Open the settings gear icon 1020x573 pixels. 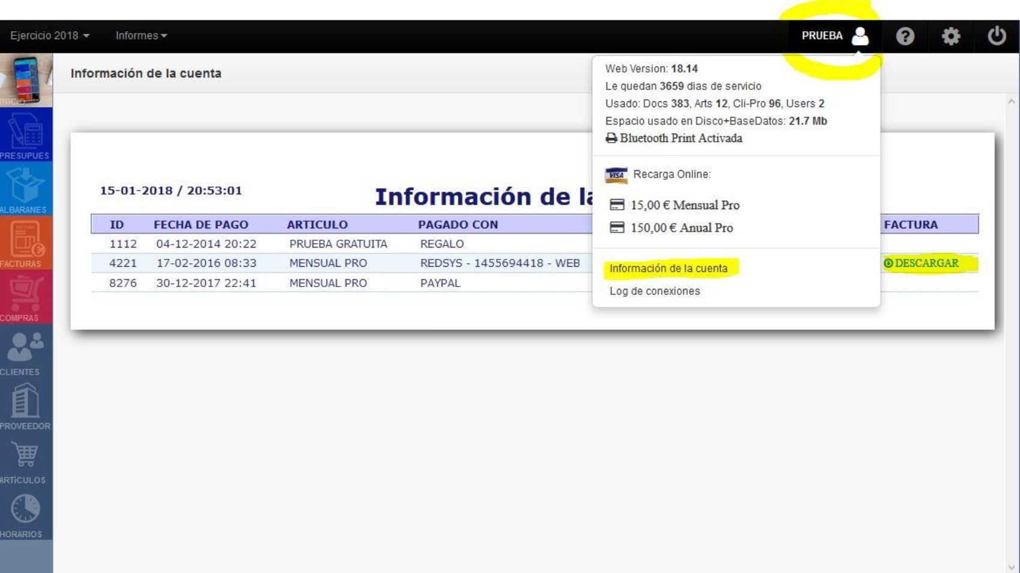pos(950,36)
